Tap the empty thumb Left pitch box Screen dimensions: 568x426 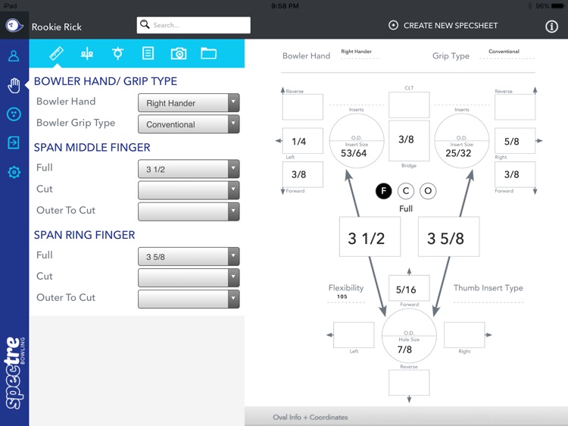point(354,335)
